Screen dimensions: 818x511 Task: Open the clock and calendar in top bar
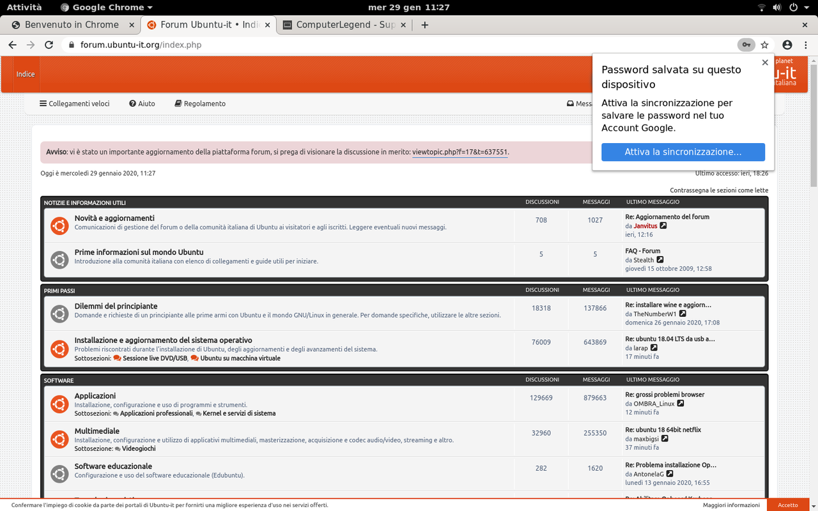pyautogui.click(x=409, y=8)
